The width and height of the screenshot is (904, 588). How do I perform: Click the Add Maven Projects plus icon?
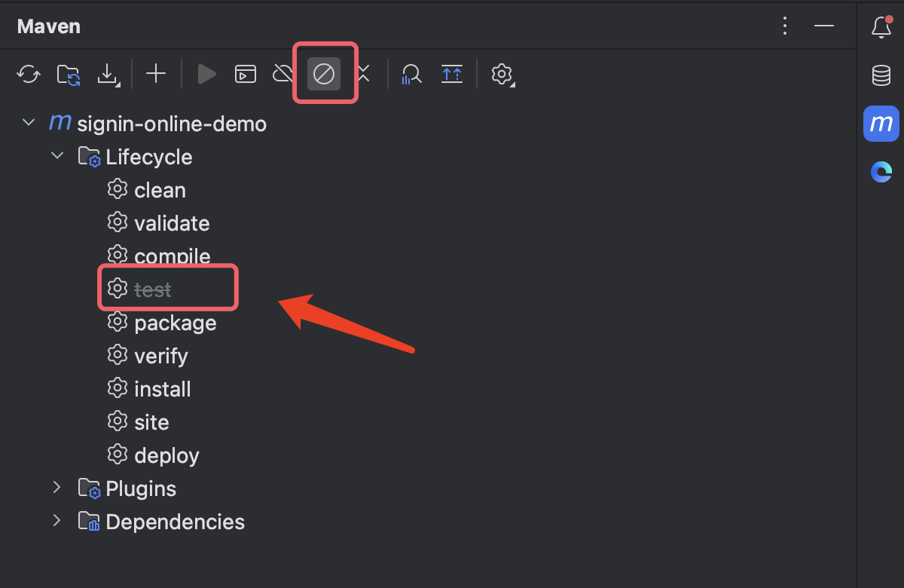point(156,74)
